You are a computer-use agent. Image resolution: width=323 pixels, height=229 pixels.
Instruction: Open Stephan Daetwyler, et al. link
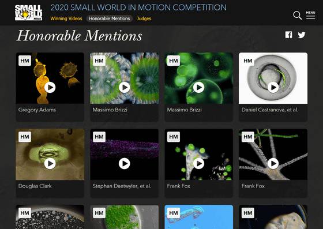[x=122, y=186]
